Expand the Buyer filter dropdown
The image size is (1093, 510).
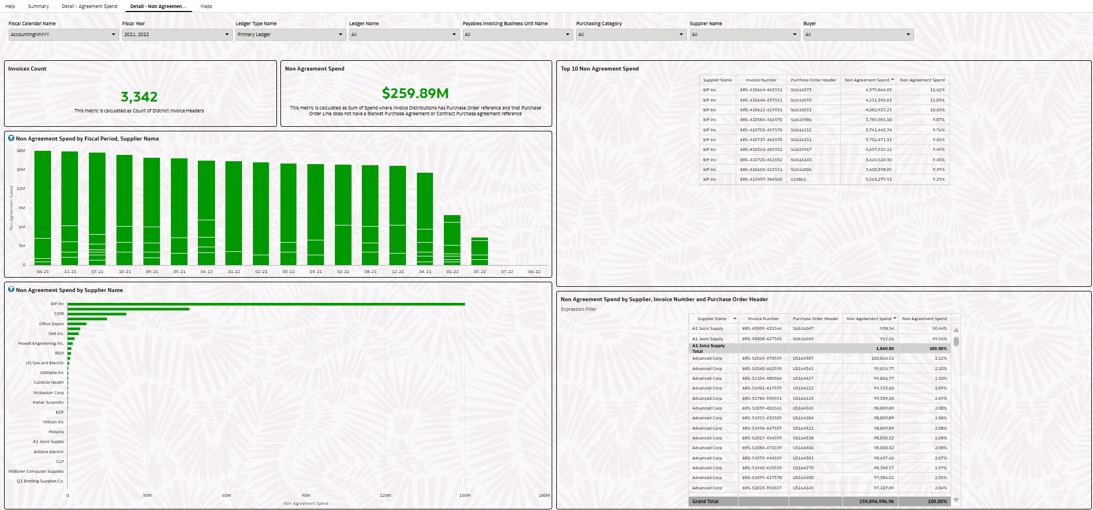pos(858,34)
